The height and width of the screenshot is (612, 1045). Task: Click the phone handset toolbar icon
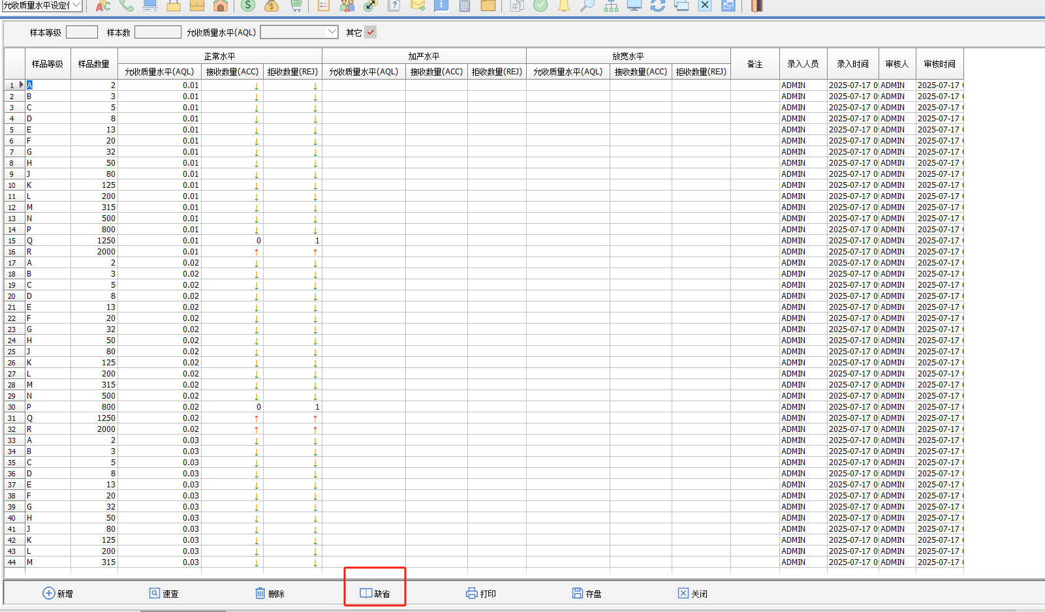coord(127,6)
